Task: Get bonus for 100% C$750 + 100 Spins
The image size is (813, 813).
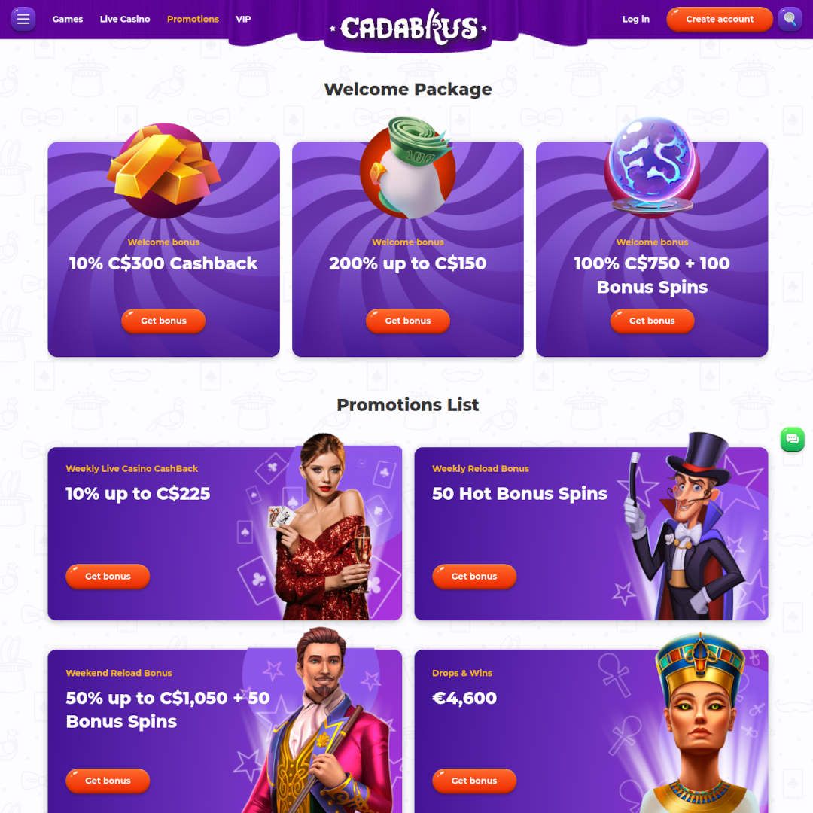Action: click(x=652, y=321)
